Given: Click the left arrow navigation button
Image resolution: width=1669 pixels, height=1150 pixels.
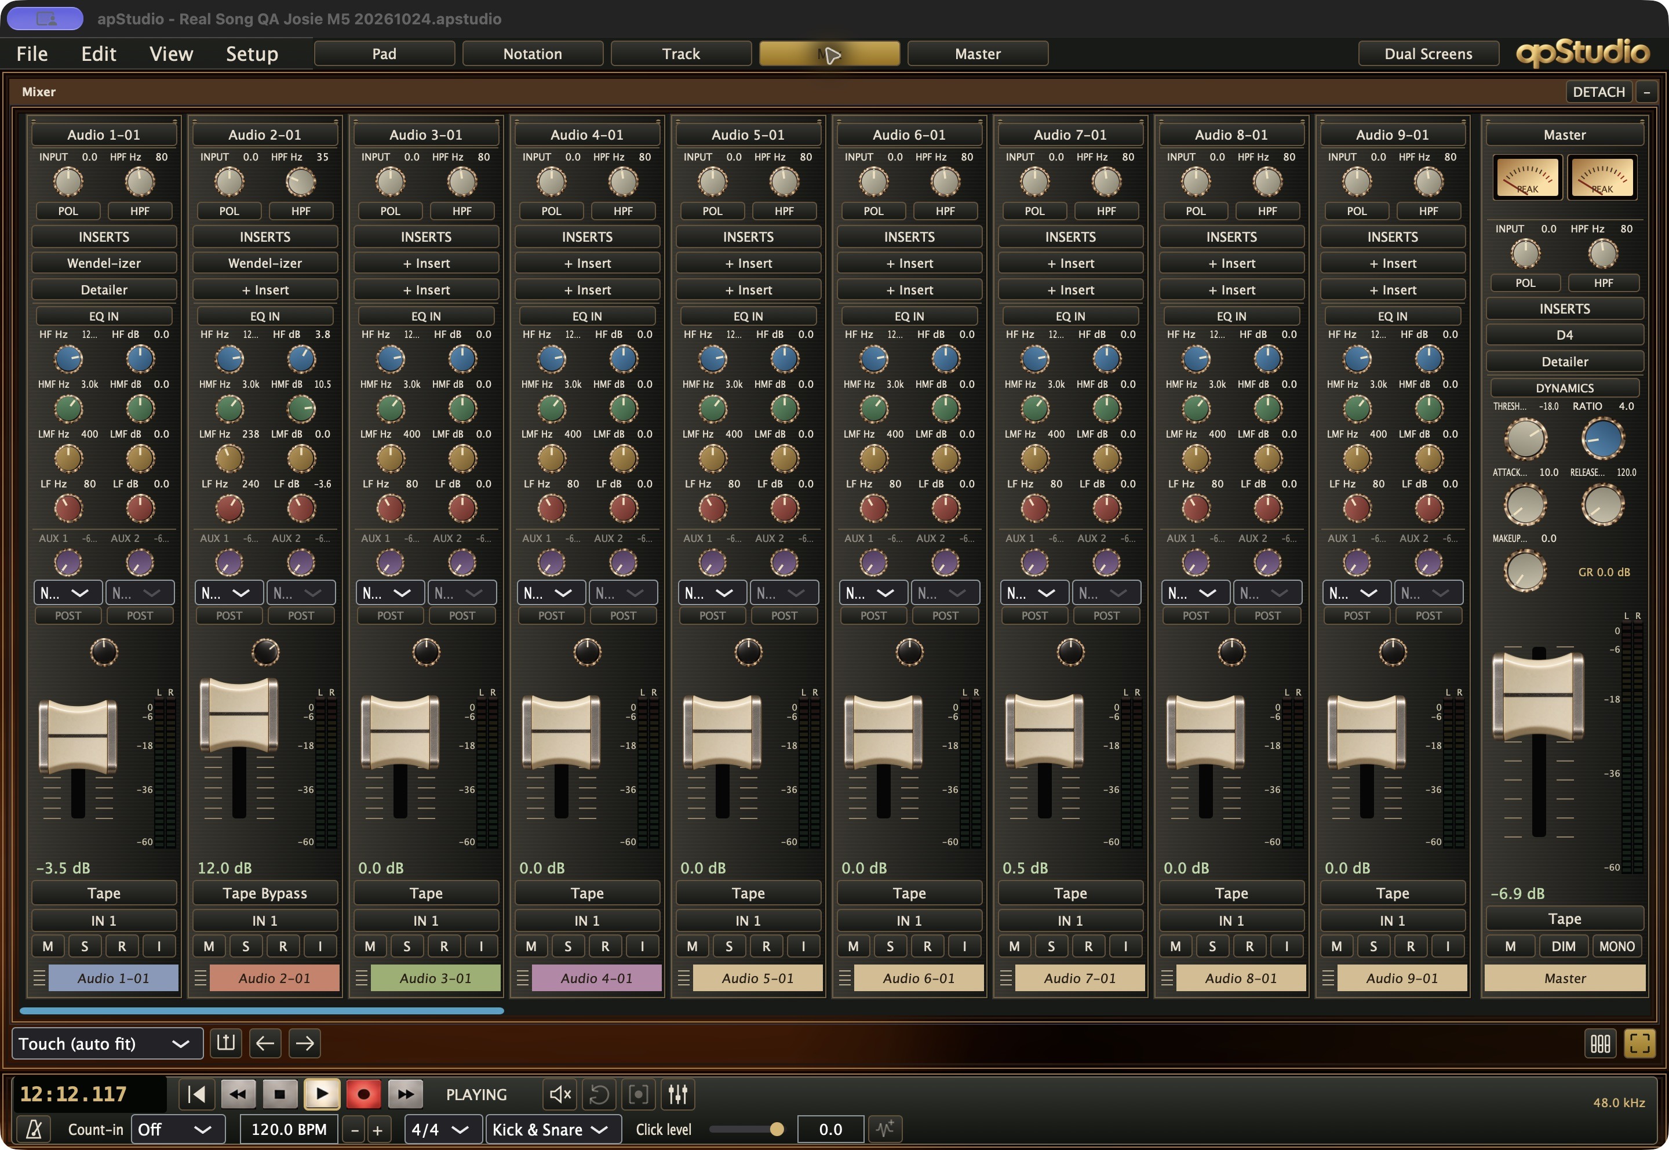Looking at the screenshot, I should click(265, 1043).
